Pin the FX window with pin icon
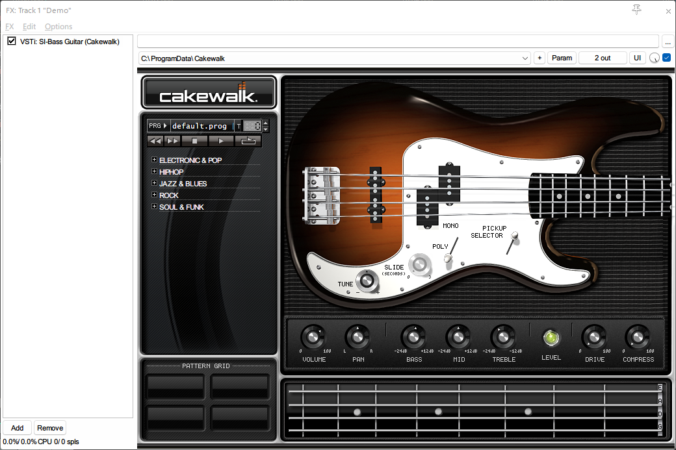This screenshot has width=676, height=450. (x=637, y=10)
